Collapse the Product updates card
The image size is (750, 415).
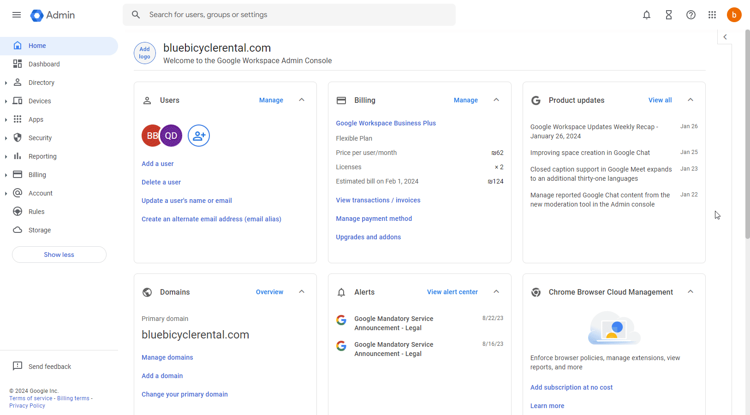[x=690, y=100]
